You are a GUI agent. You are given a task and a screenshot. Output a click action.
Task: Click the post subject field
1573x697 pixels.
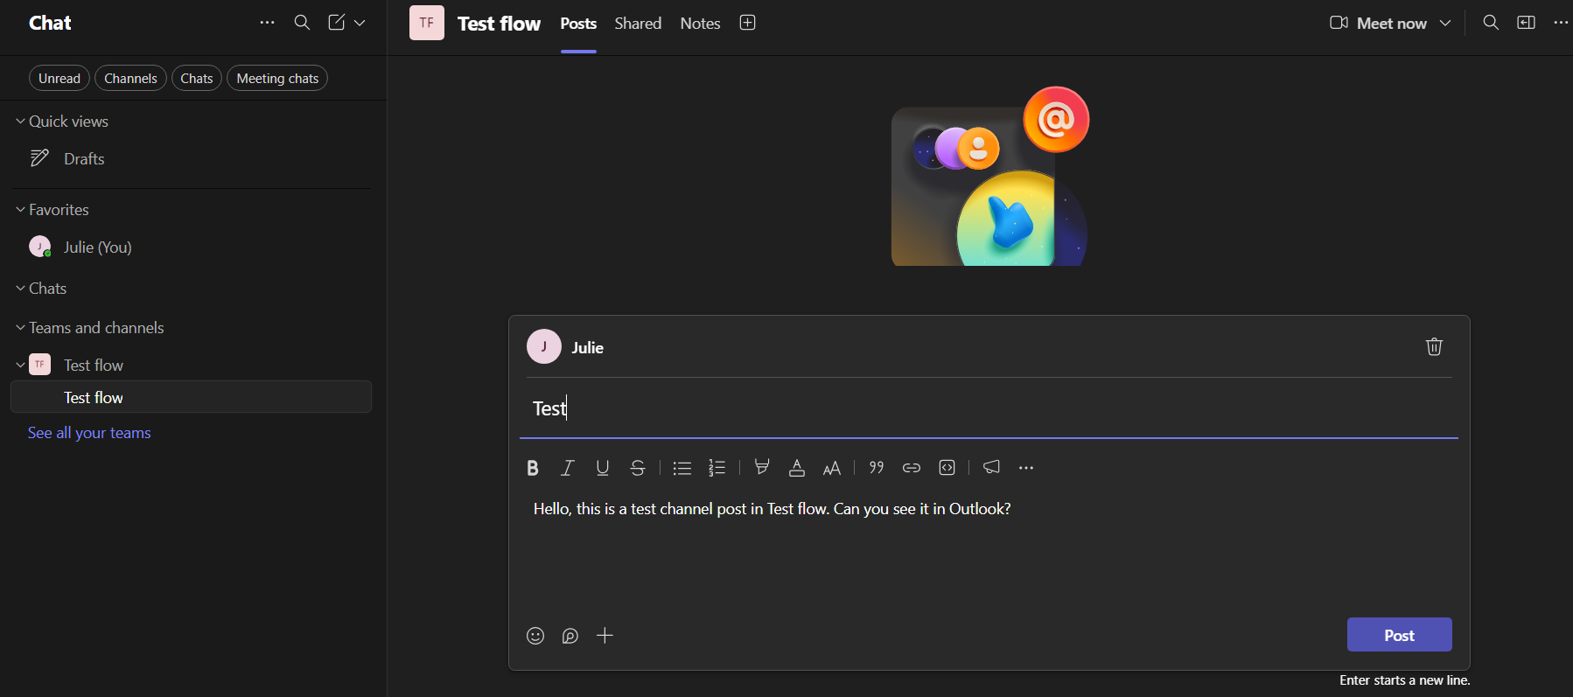[x=989, y=408]
